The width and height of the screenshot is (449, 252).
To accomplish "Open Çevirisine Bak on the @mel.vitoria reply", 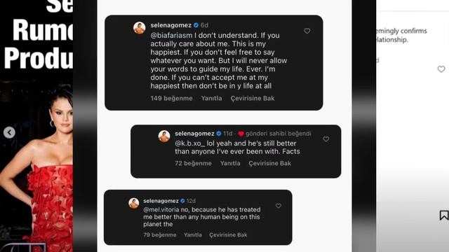I will click(228, 235).
